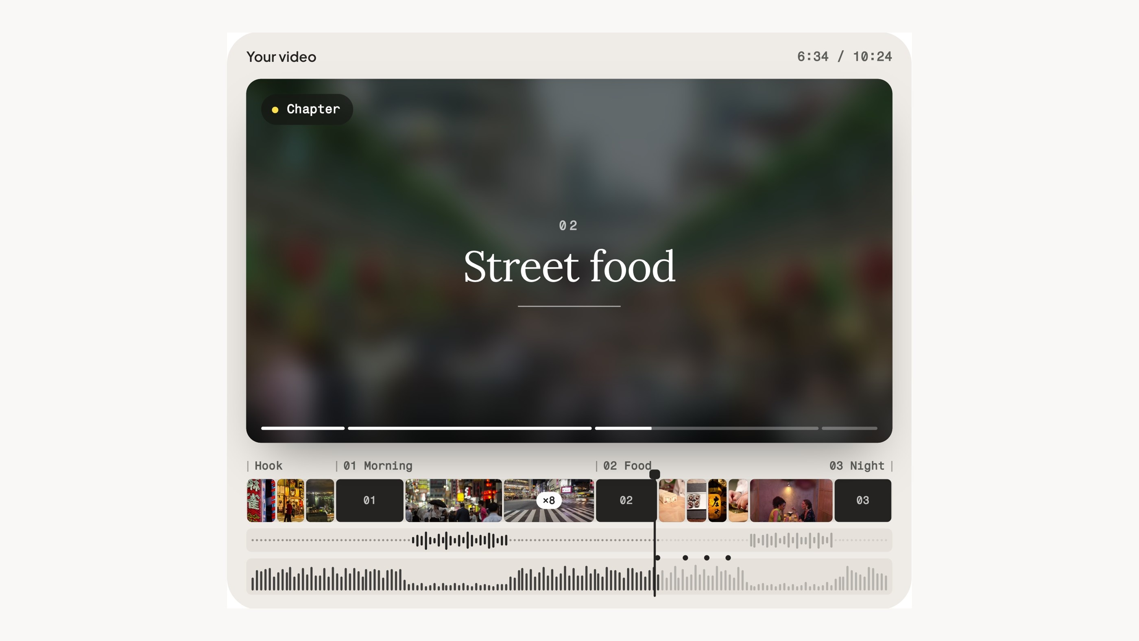Click the music waveform track
The height and width of the screenshot is (641, 1139).
(x=569, y=576)
